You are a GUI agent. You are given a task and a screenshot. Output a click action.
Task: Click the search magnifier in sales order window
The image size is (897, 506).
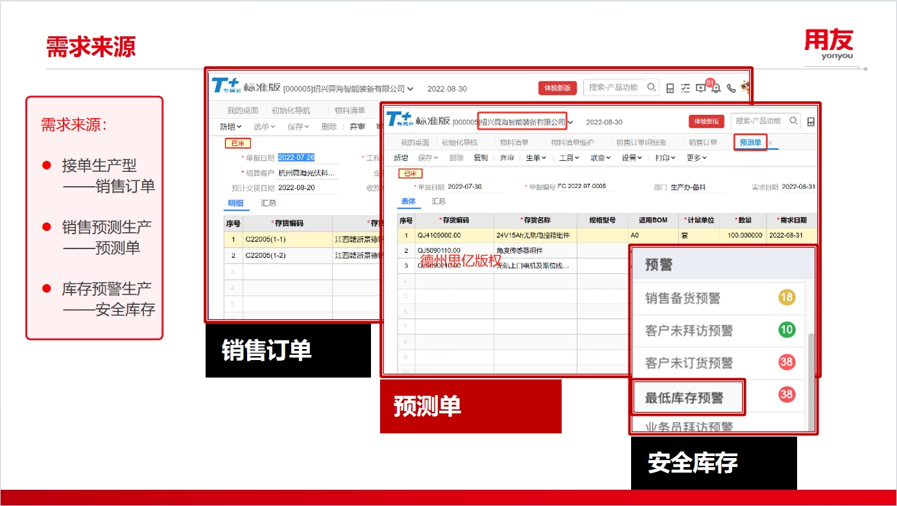(x=651, y=88)
